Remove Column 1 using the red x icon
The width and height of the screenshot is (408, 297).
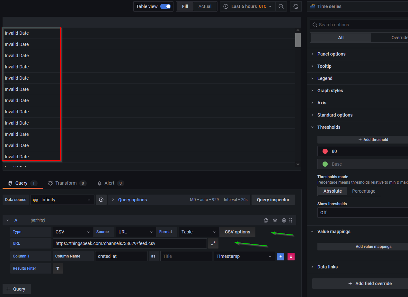click(x=291, y=256)
